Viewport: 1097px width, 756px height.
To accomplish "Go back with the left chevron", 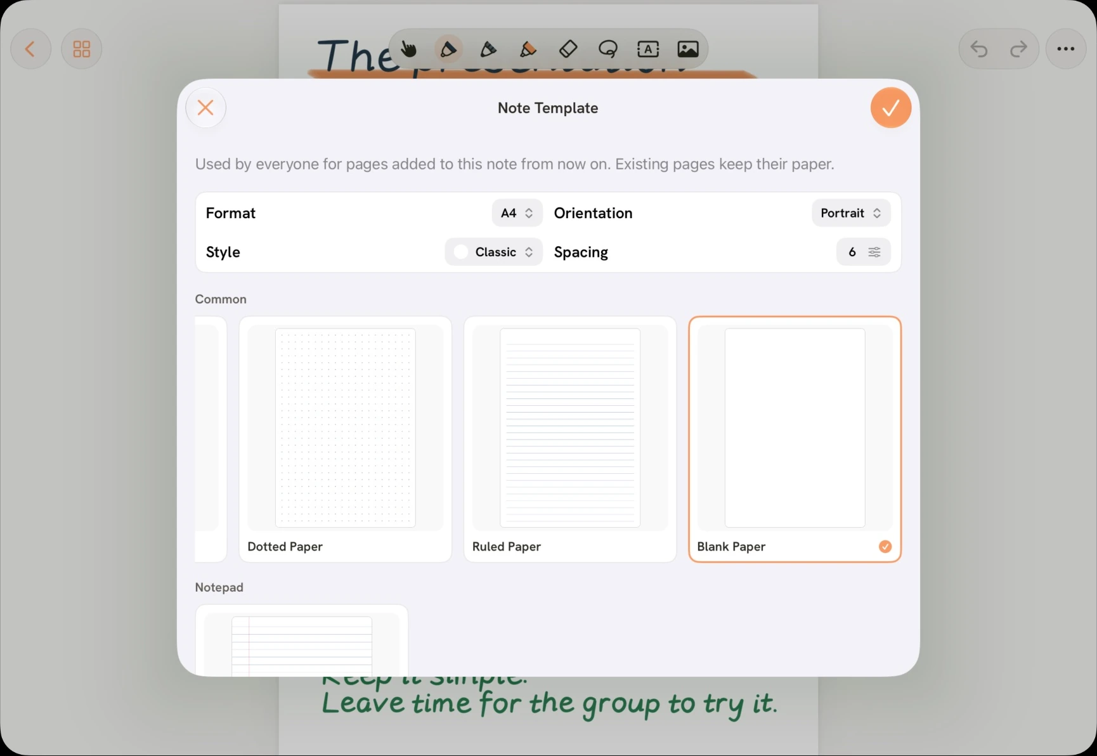I will point(30,49).
